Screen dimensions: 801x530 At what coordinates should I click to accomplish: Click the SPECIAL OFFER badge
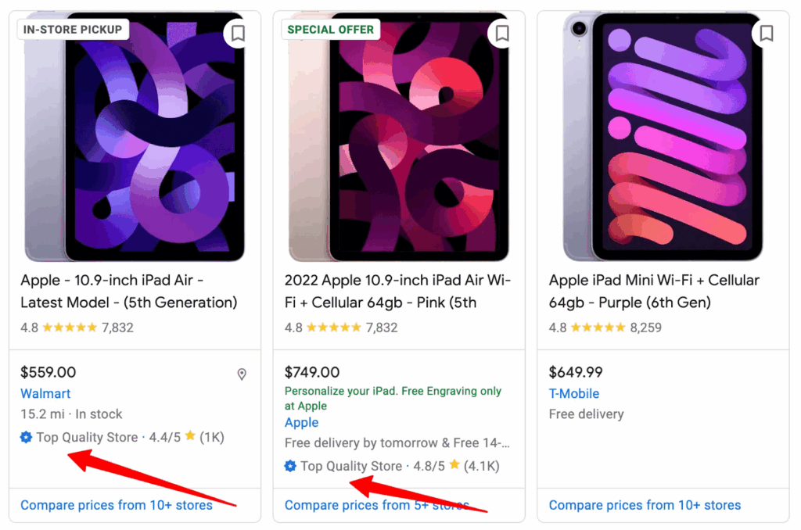coord(330,29)
